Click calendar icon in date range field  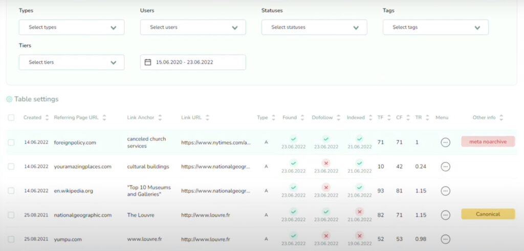pyautogui.click(x=148, y=62)
